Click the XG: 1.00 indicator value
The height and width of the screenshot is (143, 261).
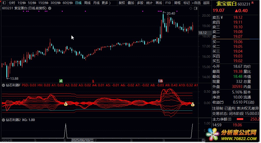pyautogui.click(x=28, y=120)
